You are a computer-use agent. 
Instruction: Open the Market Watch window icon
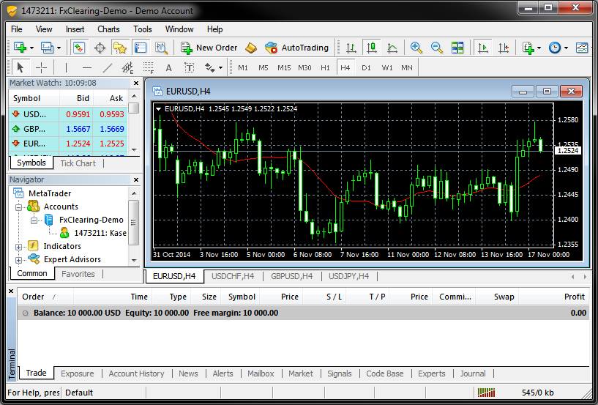point(79,48)
